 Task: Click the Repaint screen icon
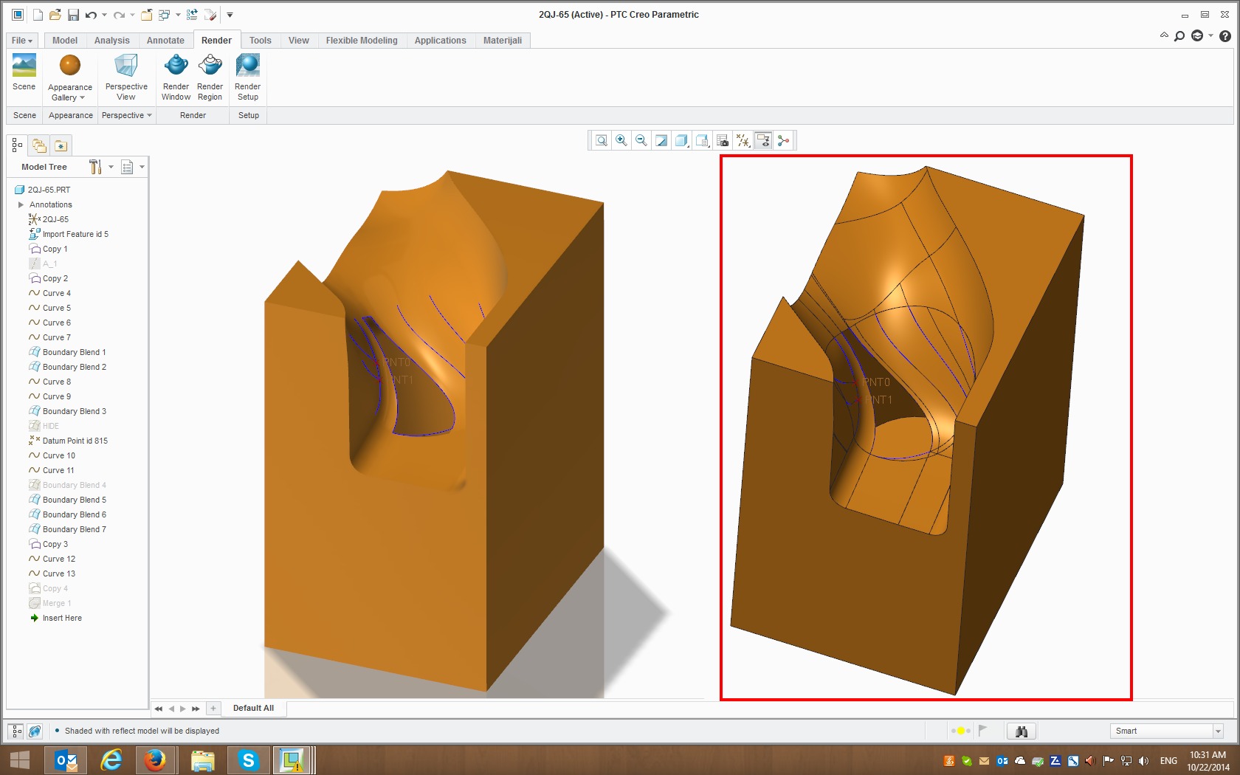coord(661,140)
